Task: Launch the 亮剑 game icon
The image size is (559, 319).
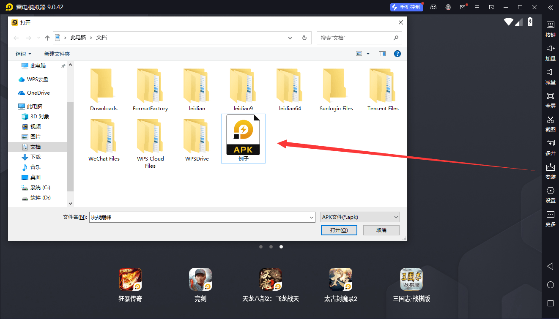Action: tap(200, 279)
